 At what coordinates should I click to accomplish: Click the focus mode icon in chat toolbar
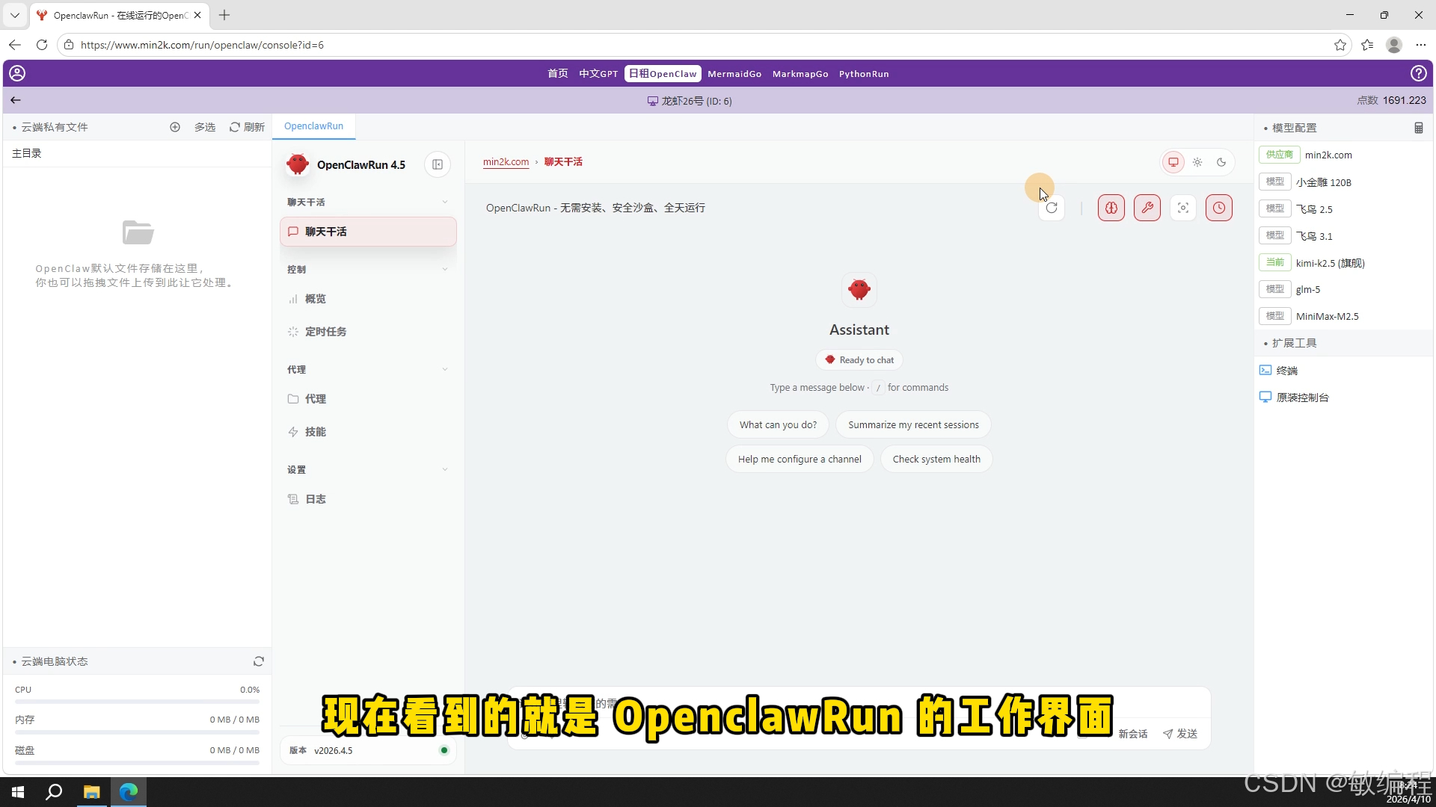[1182, 208]
